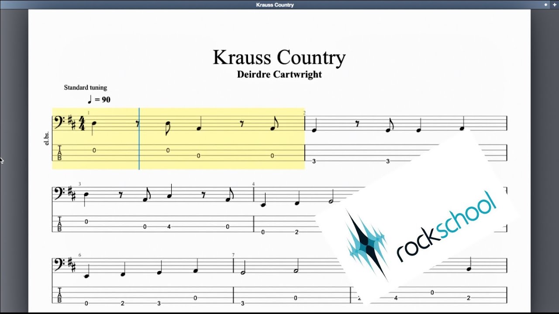559x314 pixels.
Task: Click the tempo marking quarter note = 90
Action: [x=99, y=99]
